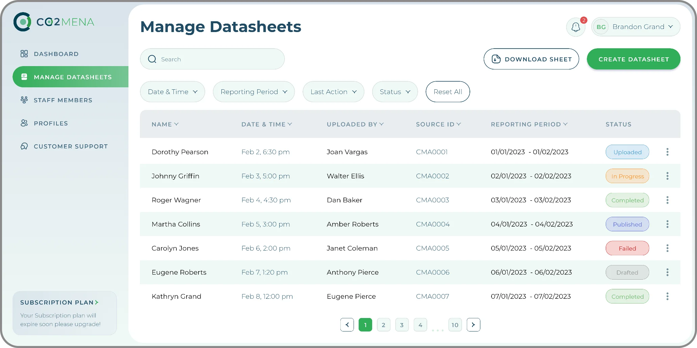Open the three-dot menu for Dorothy Pearson
The height and width of the screenshot is (348, 697).
click(x=668, y=152)
